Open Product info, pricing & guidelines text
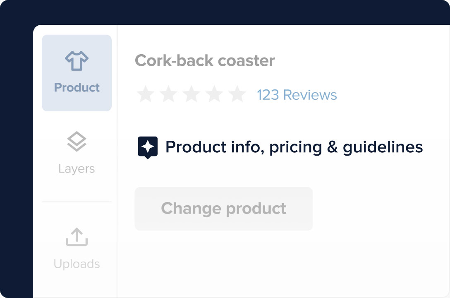Image resolution: width=450 pixels, height=298 pixels. point(294,147)
